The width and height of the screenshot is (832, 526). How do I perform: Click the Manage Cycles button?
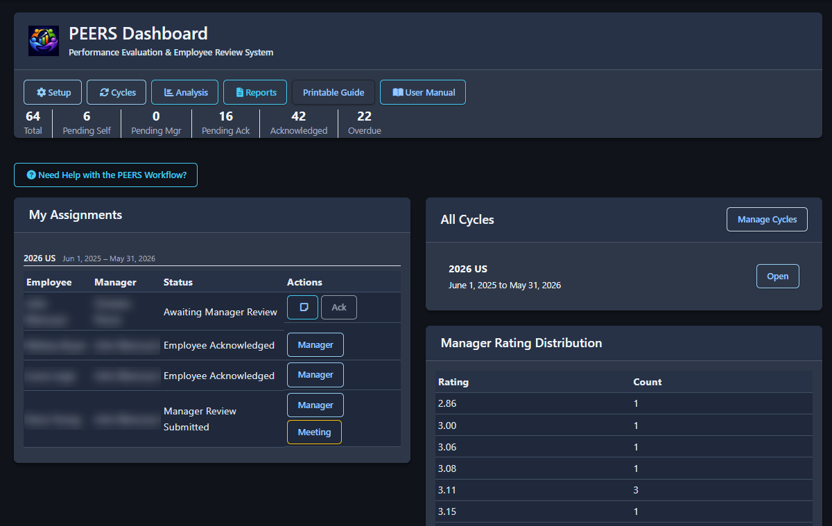pyautogui.click(x=767, y=219)
